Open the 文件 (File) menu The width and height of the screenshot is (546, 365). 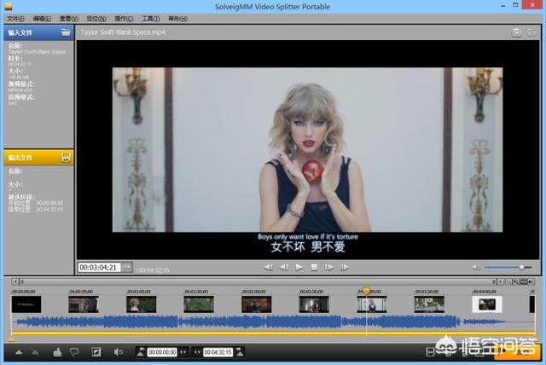[15, 18]
